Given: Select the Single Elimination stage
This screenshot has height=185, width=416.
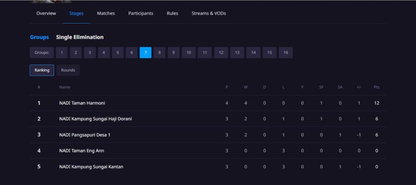Looking at the screenshot, I should [x=80, y=37].
